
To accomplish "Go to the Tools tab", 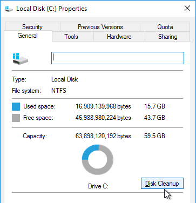I will click(71, 37).
